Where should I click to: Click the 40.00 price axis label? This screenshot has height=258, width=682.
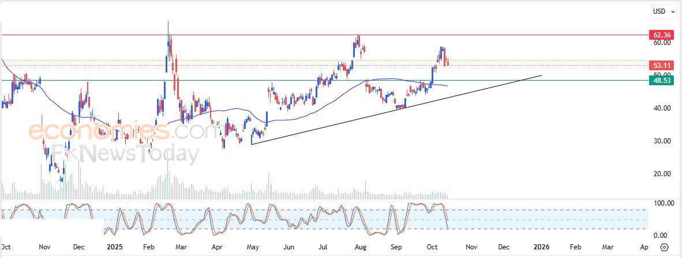tap(662, 108)
